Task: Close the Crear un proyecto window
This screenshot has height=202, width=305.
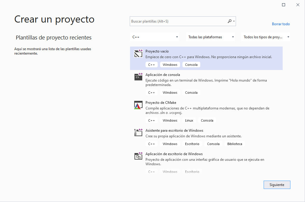Action: (x=298, y=5)
